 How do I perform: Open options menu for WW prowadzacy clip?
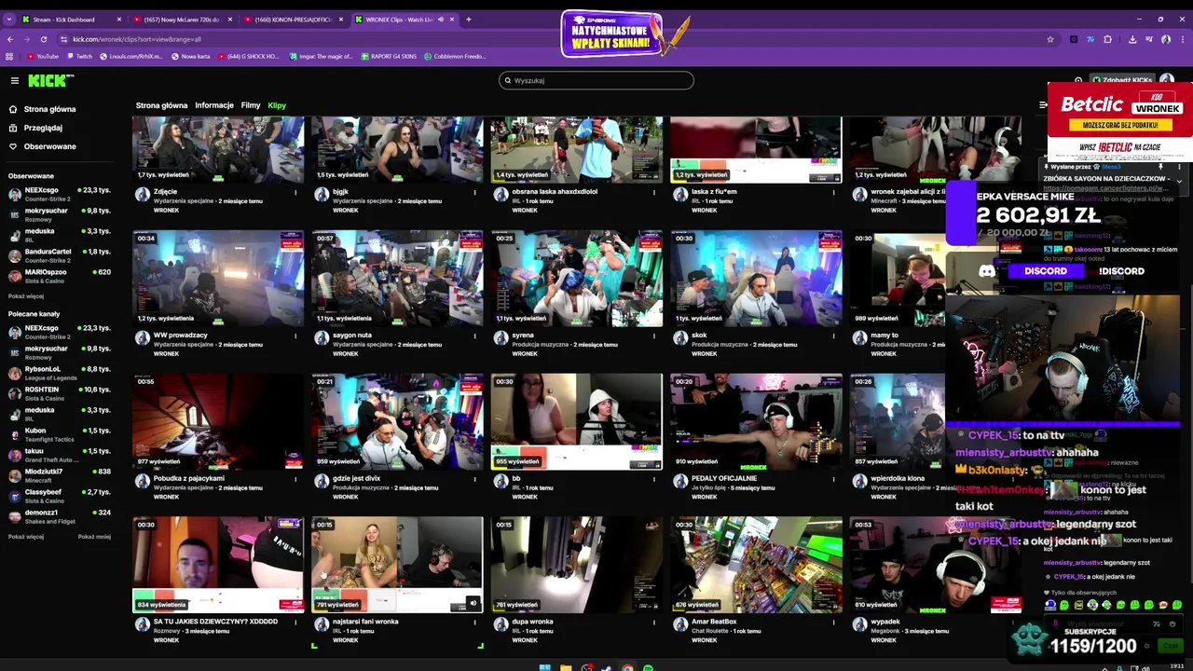(295, 336)
